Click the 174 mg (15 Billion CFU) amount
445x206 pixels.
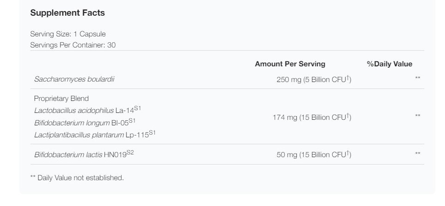pyautogui.click(x=312, y=117)
